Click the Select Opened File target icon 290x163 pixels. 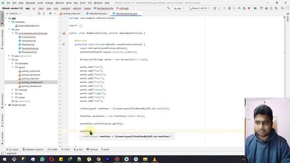[39, 14]
